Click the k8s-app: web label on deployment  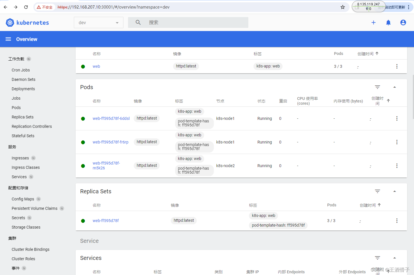pos(268,66)
